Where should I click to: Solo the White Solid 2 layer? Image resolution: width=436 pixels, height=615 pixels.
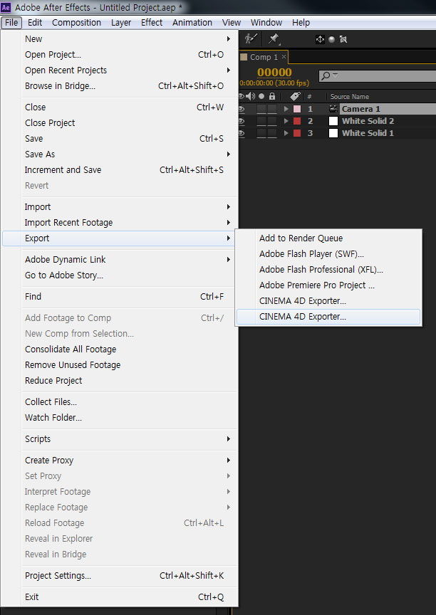click(x=261, y=121)
